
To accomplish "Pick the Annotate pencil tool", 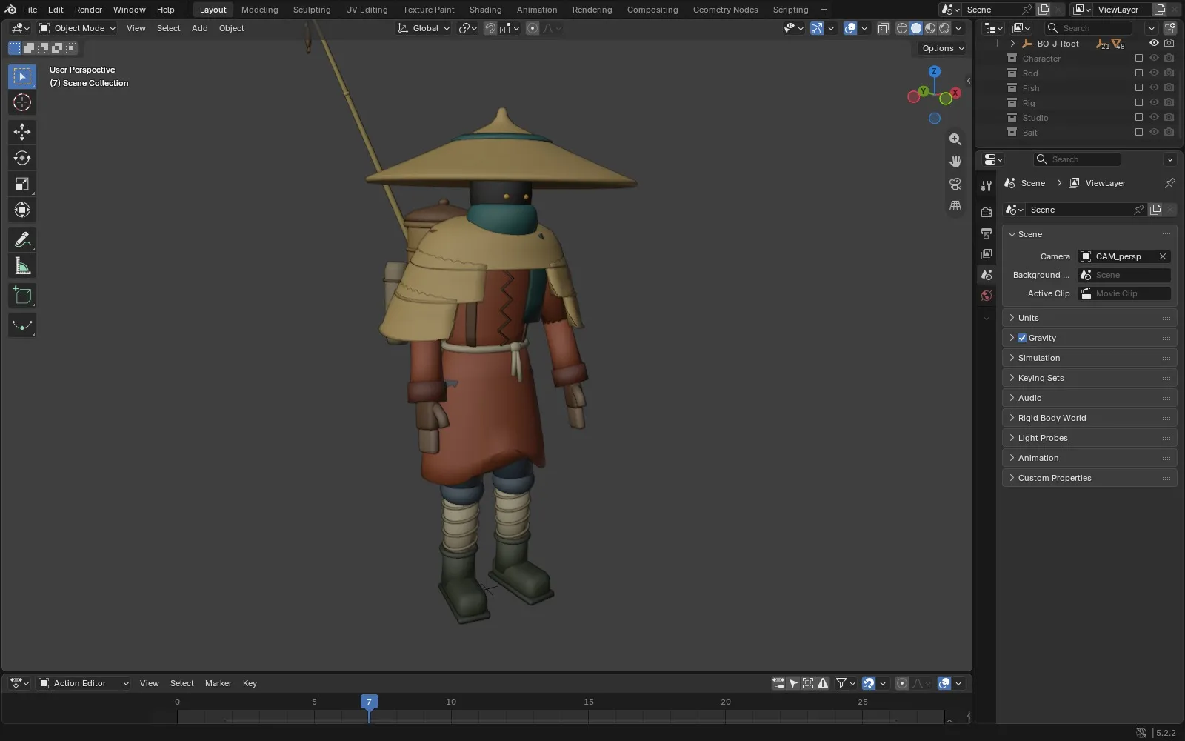I will pos(22,239).
